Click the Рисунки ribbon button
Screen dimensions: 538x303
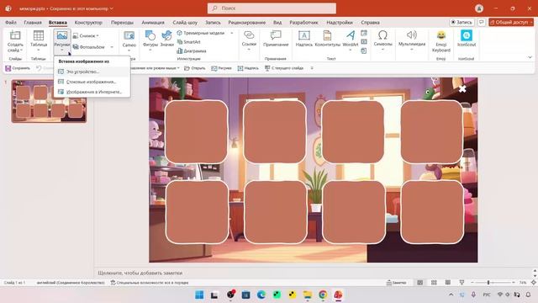(62, 41)
